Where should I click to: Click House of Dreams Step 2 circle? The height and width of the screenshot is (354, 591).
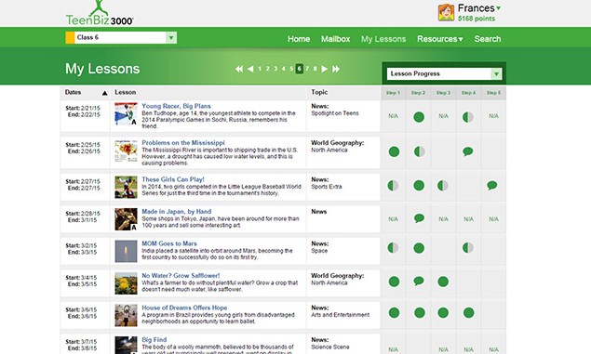pyautogui.click(x=420, y=312)
